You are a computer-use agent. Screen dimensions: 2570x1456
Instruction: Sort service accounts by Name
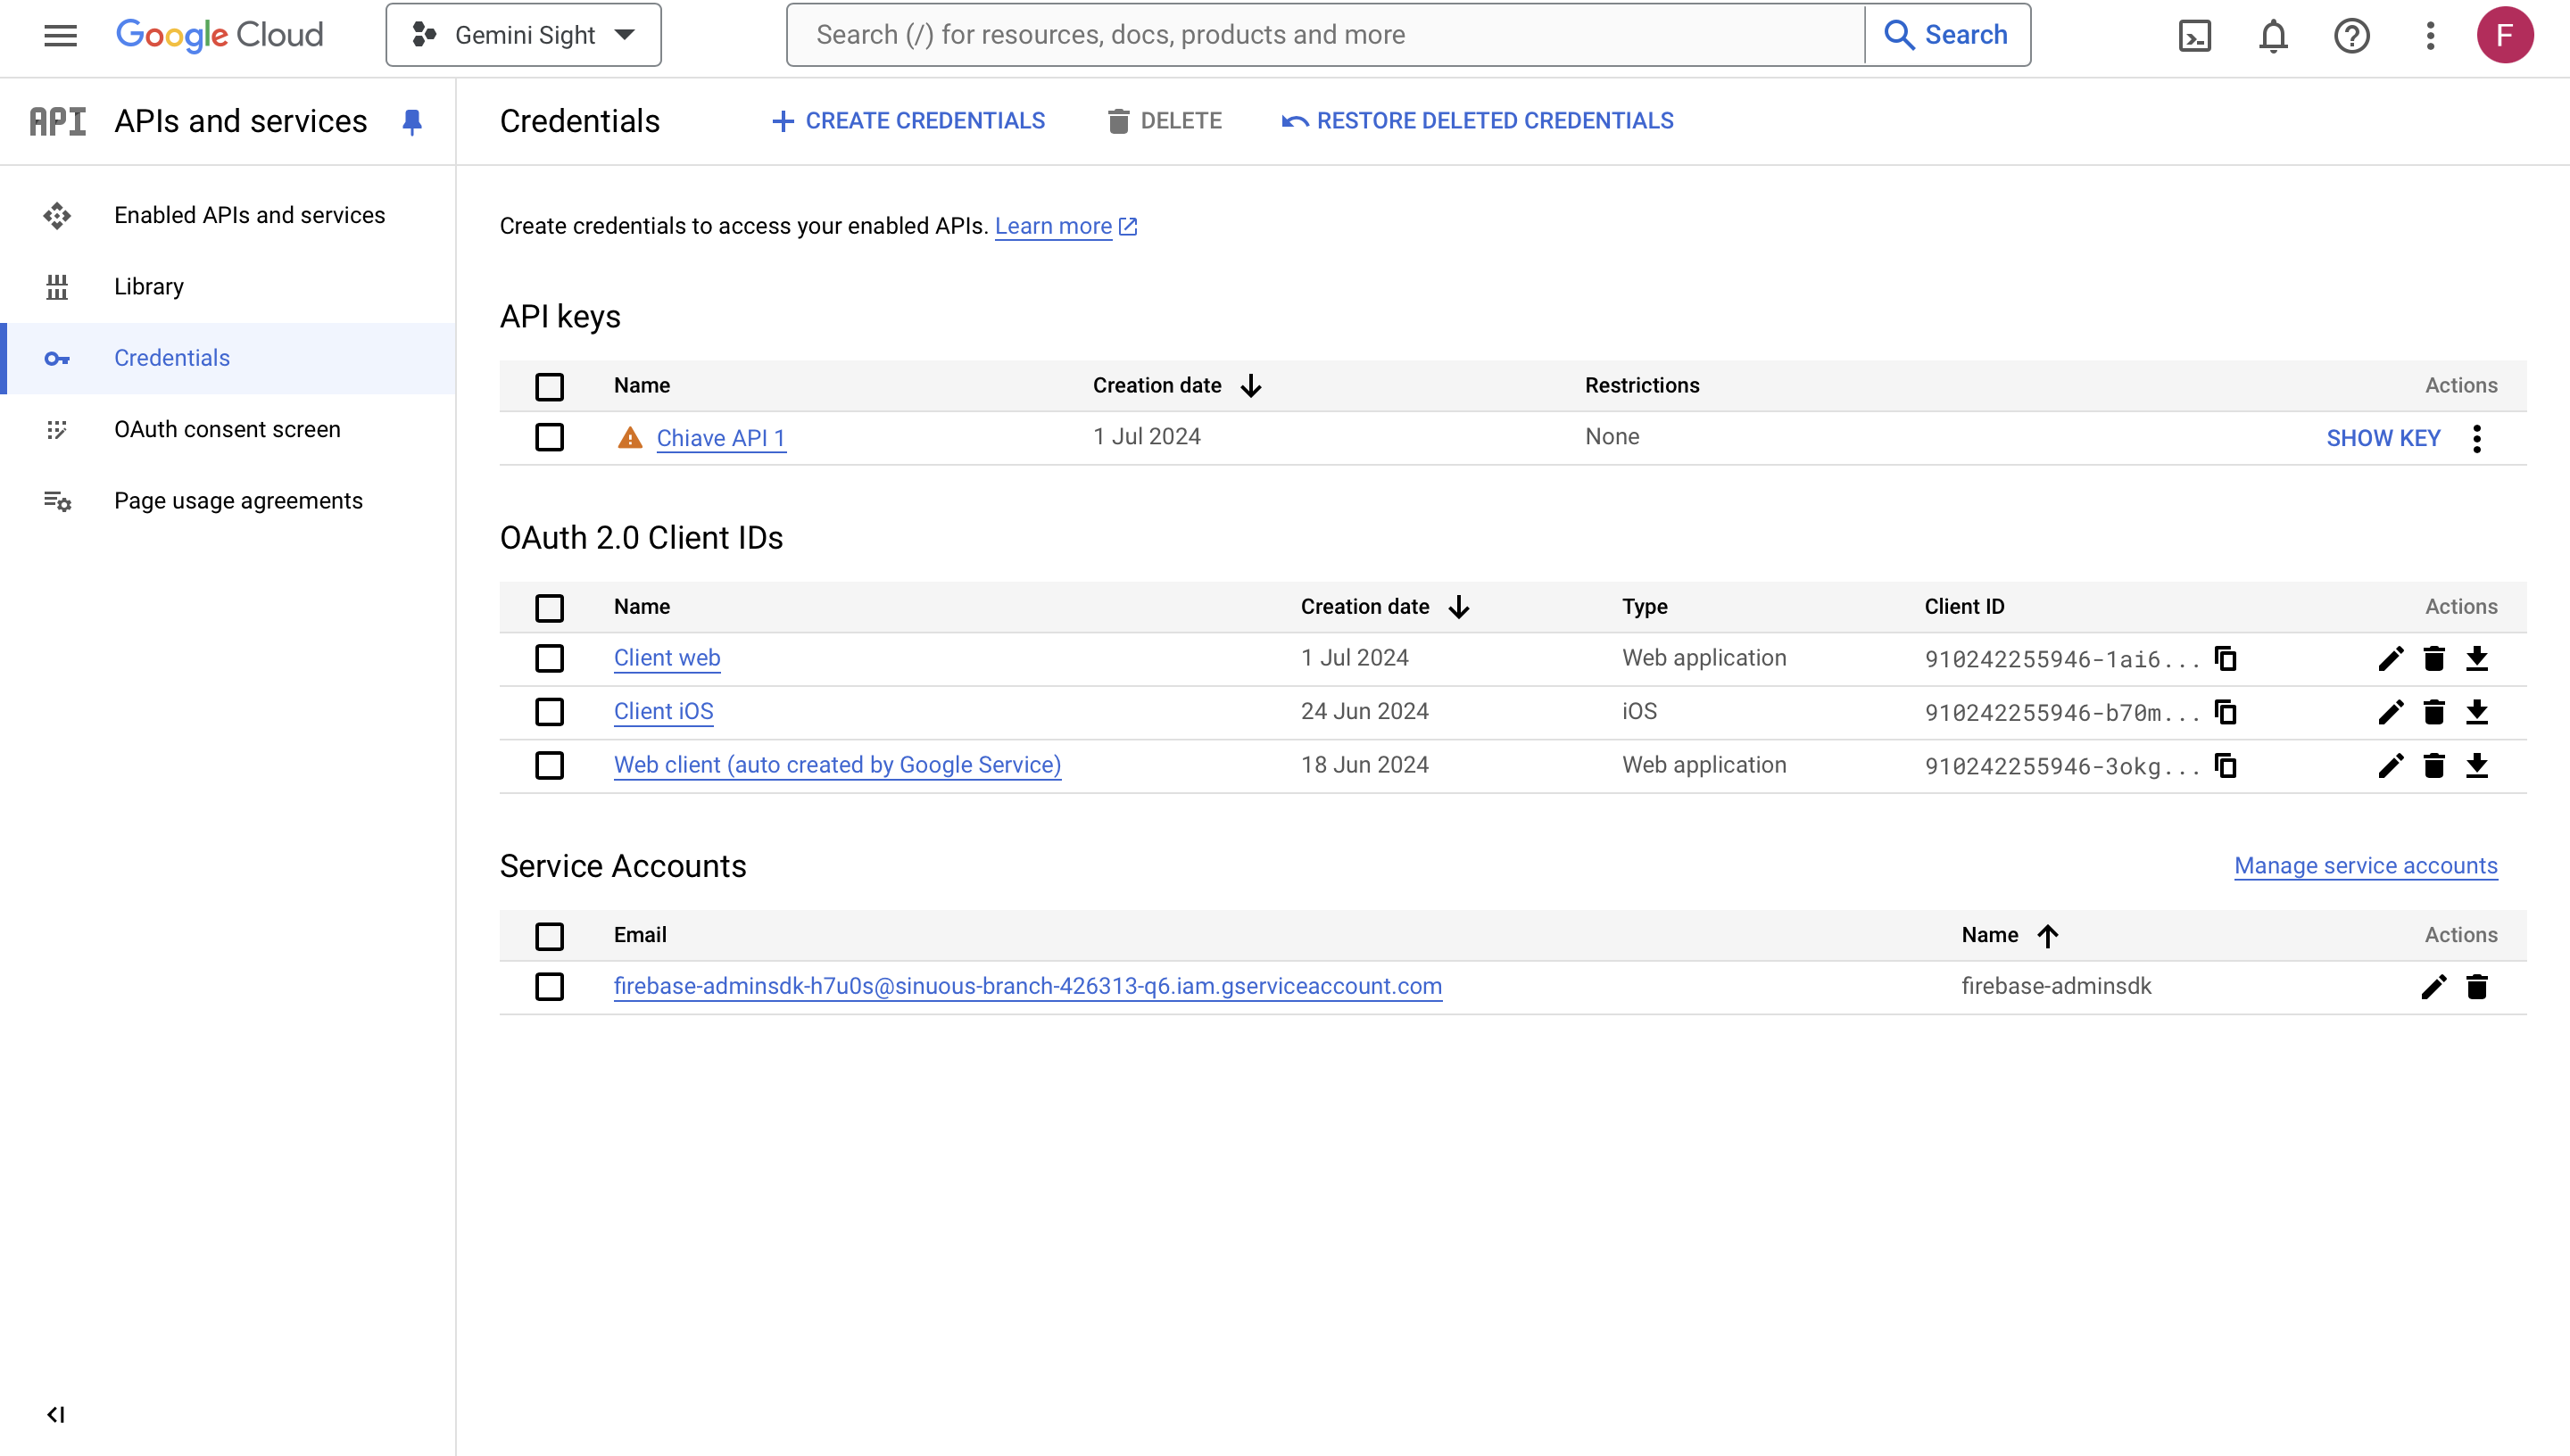click(x=2010, y=935)
